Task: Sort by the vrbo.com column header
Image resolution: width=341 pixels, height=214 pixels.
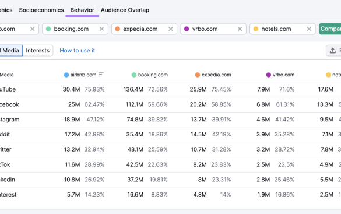Action: [284, 75]
